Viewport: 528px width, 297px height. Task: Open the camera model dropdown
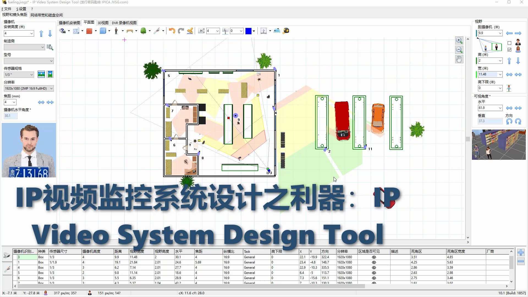tap(51, 61)
